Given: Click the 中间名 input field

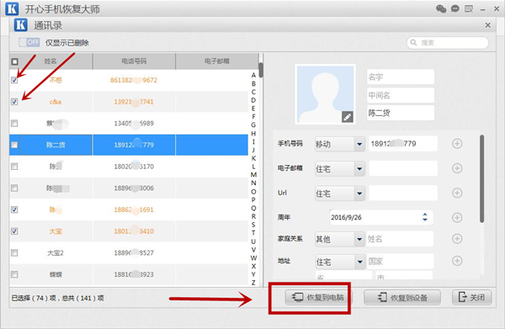Looking at the screenshot, I should pos(401,95).
